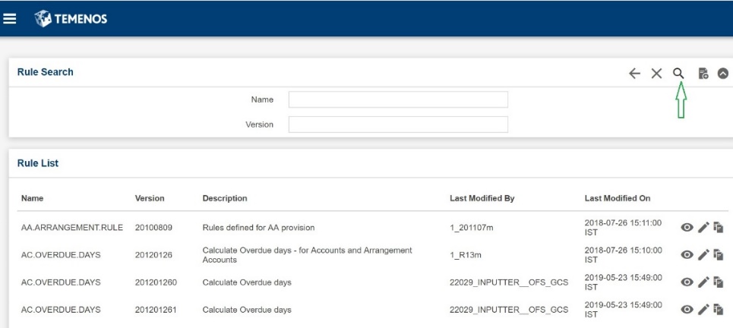Clear search with the X icon
The height and width of the screenshot is (328, 733).
[657, 74]
